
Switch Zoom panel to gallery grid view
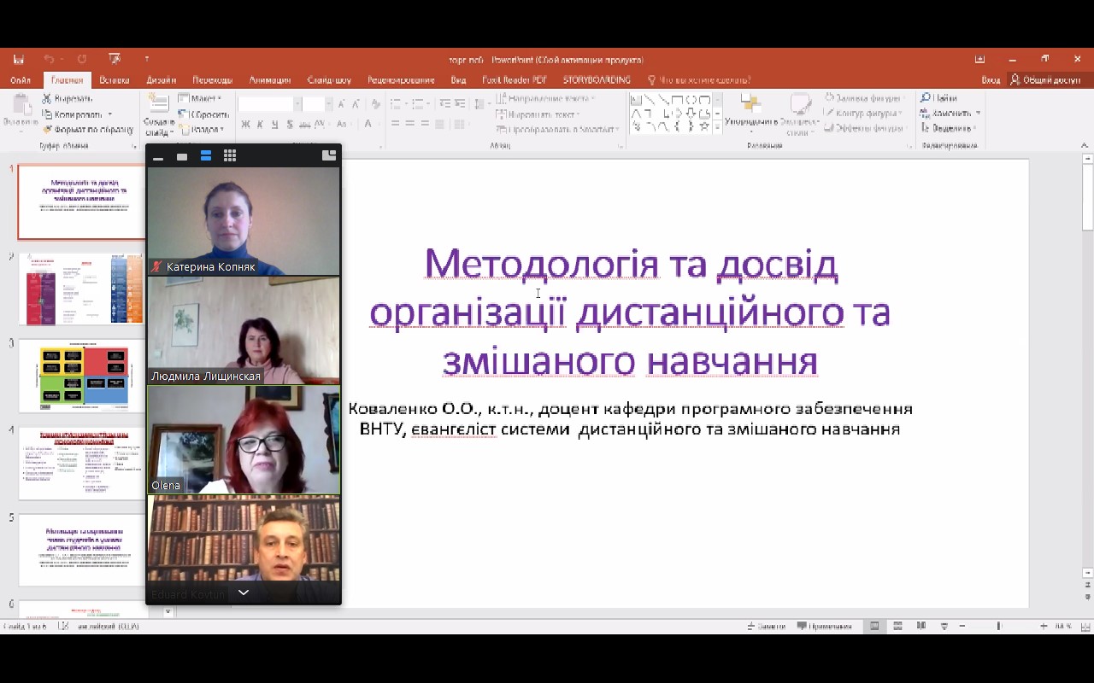point(230,156)
